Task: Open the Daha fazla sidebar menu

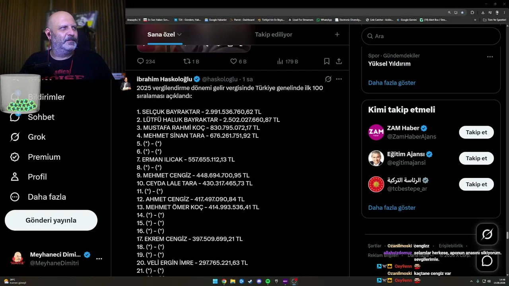Action: point(38,197)
